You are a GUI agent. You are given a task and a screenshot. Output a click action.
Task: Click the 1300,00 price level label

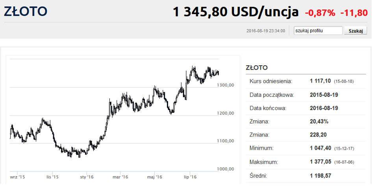pyautogui.click(x=226, y=85)
